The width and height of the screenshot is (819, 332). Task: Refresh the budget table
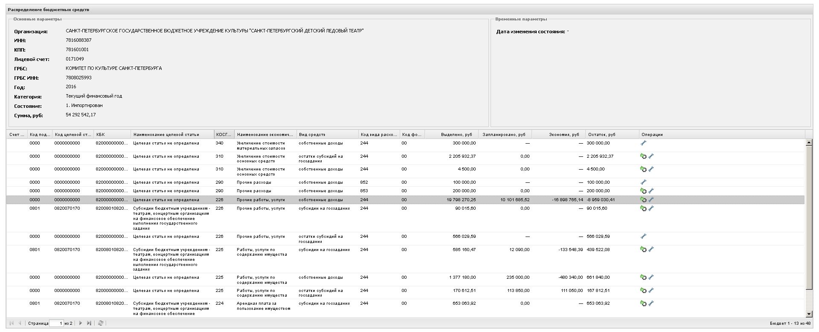[101, 323]
